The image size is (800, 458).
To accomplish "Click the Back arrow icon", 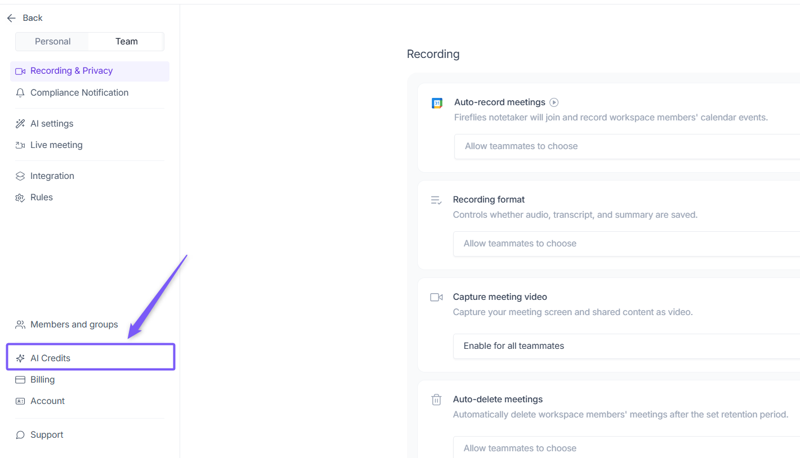I will [x=11, y=18].
